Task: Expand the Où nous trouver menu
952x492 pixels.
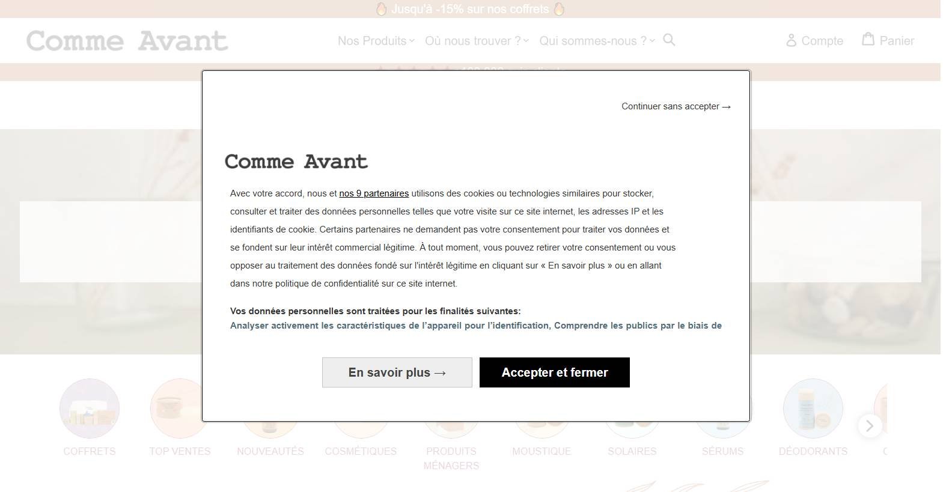Action: click(x=477, y=41)
